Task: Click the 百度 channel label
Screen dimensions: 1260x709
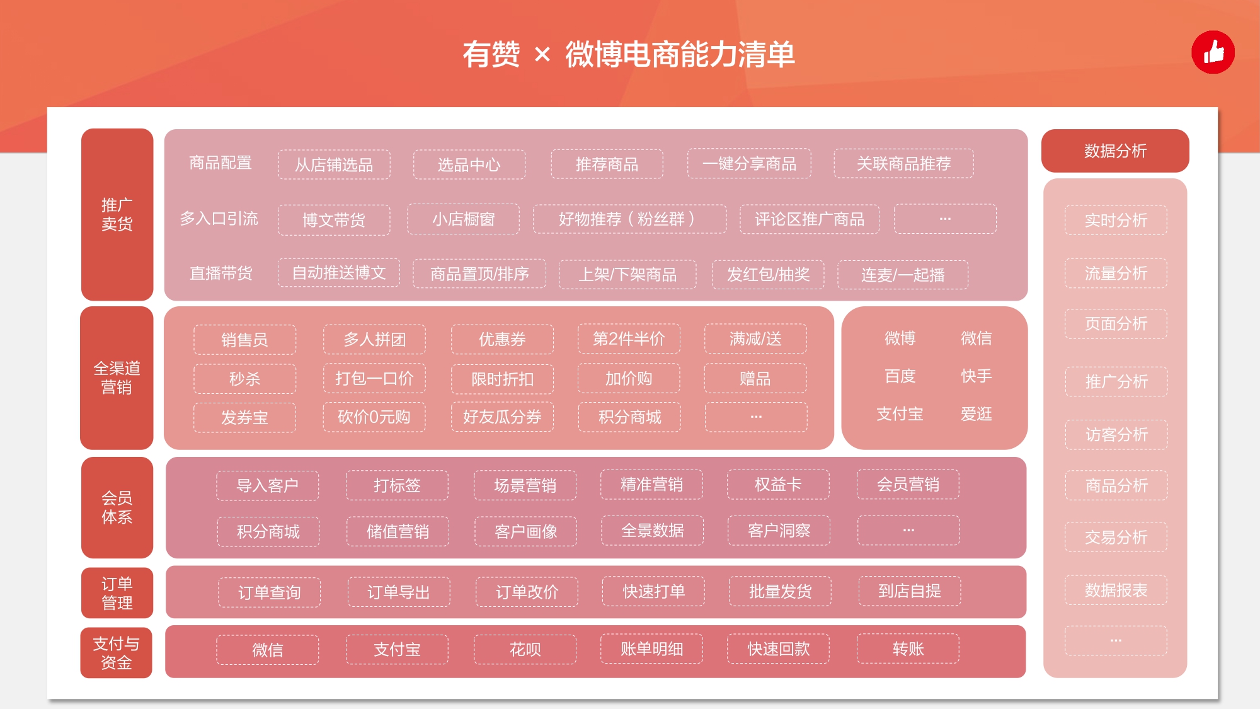Action: (x=900, y=376)
